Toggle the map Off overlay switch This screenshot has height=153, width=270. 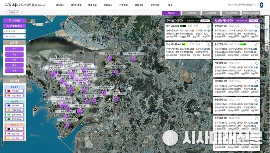coord(267,43)
